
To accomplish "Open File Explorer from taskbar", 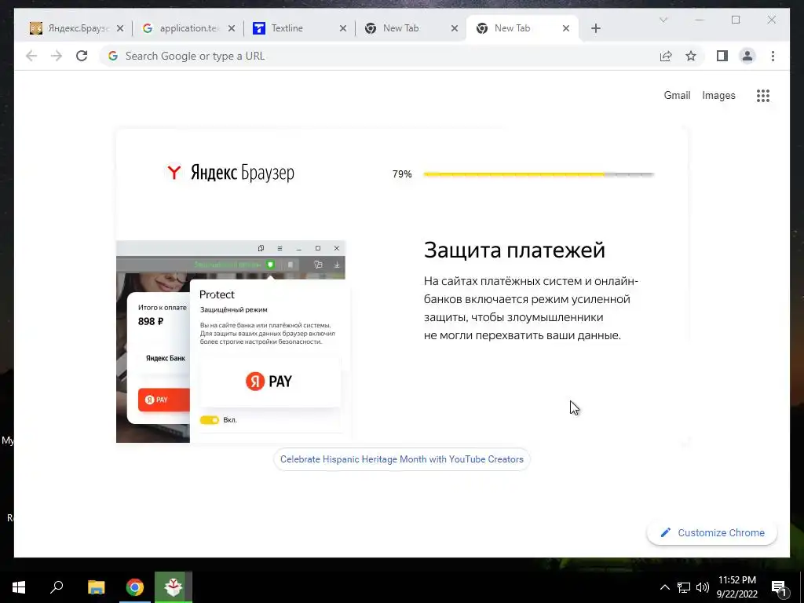I will [x=96, y=587].
